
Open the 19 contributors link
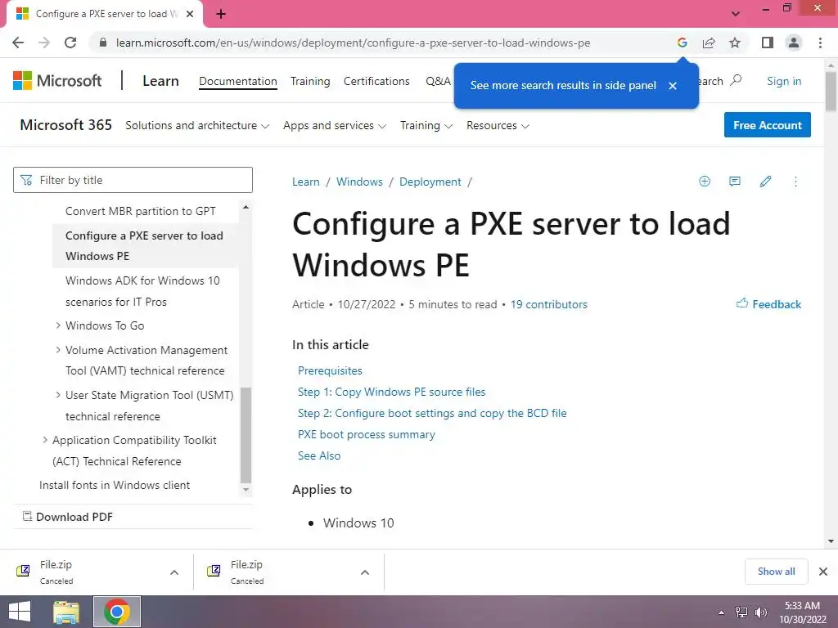(548, 304)
